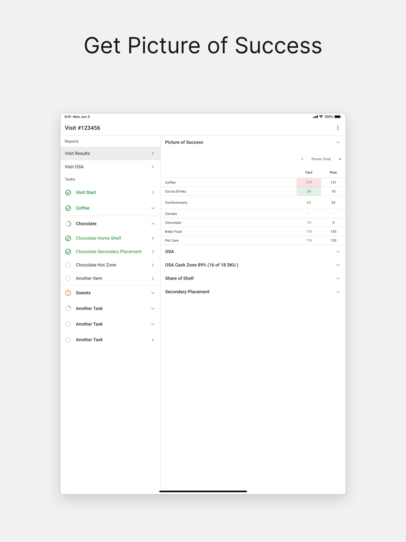Click red Coffee fact value 117

click(x=309, y=182)
